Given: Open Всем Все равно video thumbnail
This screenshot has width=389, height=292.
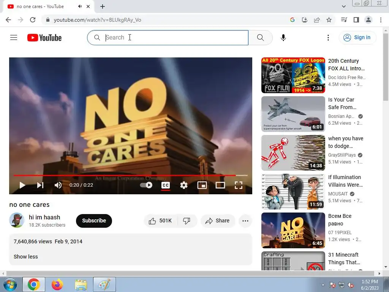Looking at the screenshot, I should pyautogui.click(x=293, y=230).
